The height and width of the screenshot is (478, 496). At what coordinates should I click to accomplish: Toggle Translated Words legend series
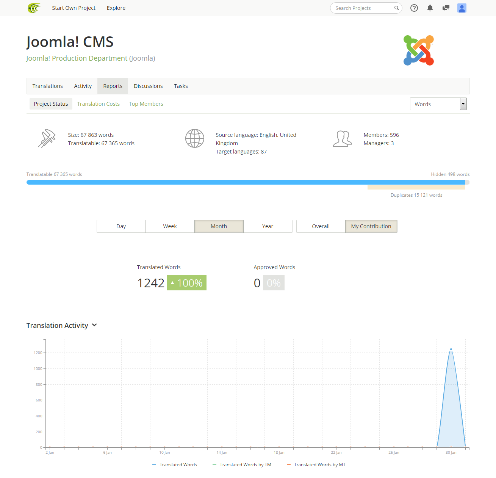[175, 465]
